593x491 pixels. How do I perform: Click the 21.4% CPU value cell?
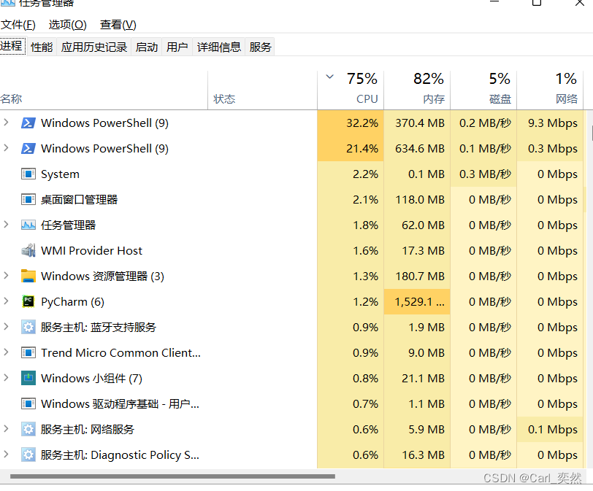click(x=351, y=148)
